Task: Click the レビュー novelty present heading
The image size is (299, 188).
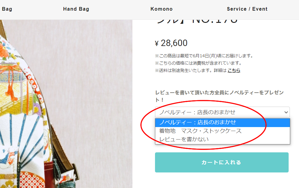Action: click(x=219, y=96)
